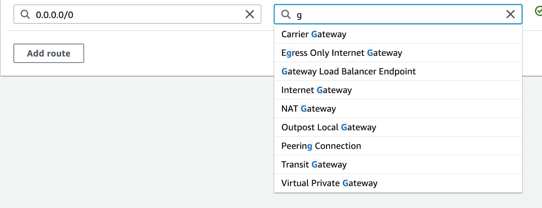542x208 pixels.
Task: Select the Outpost Local Gateway entry
Action: click(329, 127)
